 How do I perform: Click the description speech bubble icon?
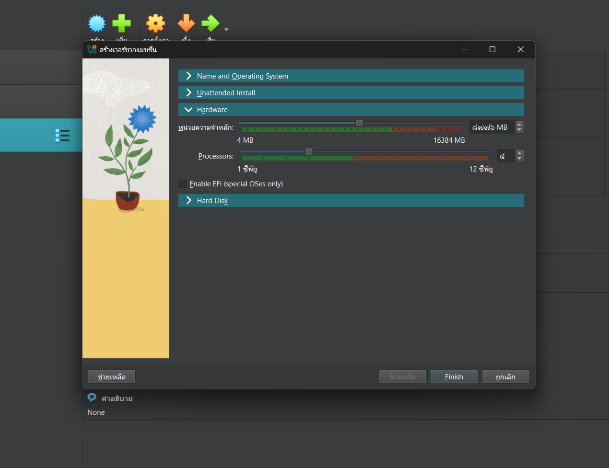point(92,398)
